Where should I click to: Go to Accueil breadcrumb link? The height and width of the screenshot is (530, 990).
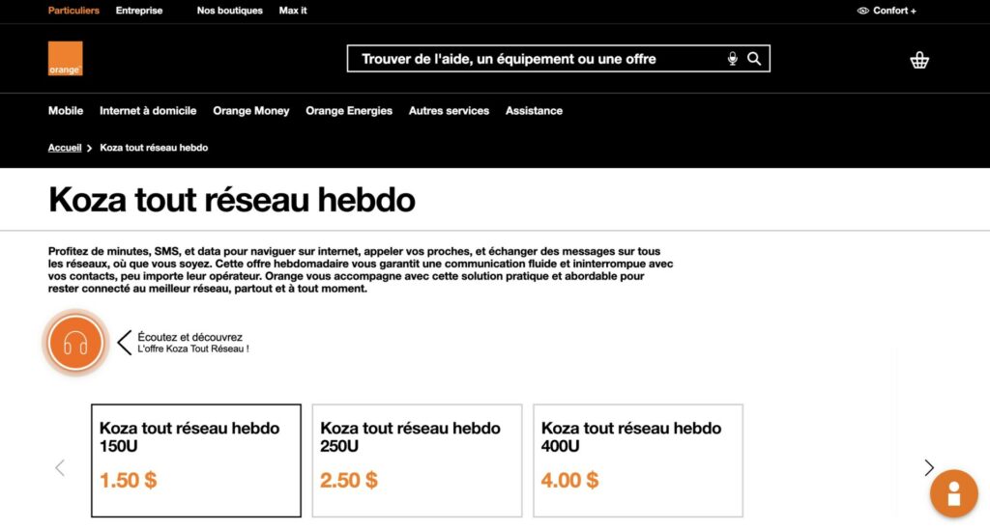point(65,148)
